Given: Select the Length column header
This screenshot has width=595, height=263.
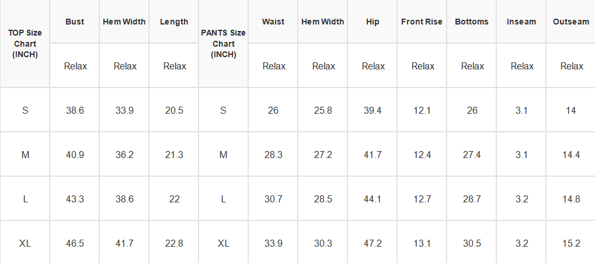Looking at the screenshot, I should pyautogui.click(x=174, y=22).
